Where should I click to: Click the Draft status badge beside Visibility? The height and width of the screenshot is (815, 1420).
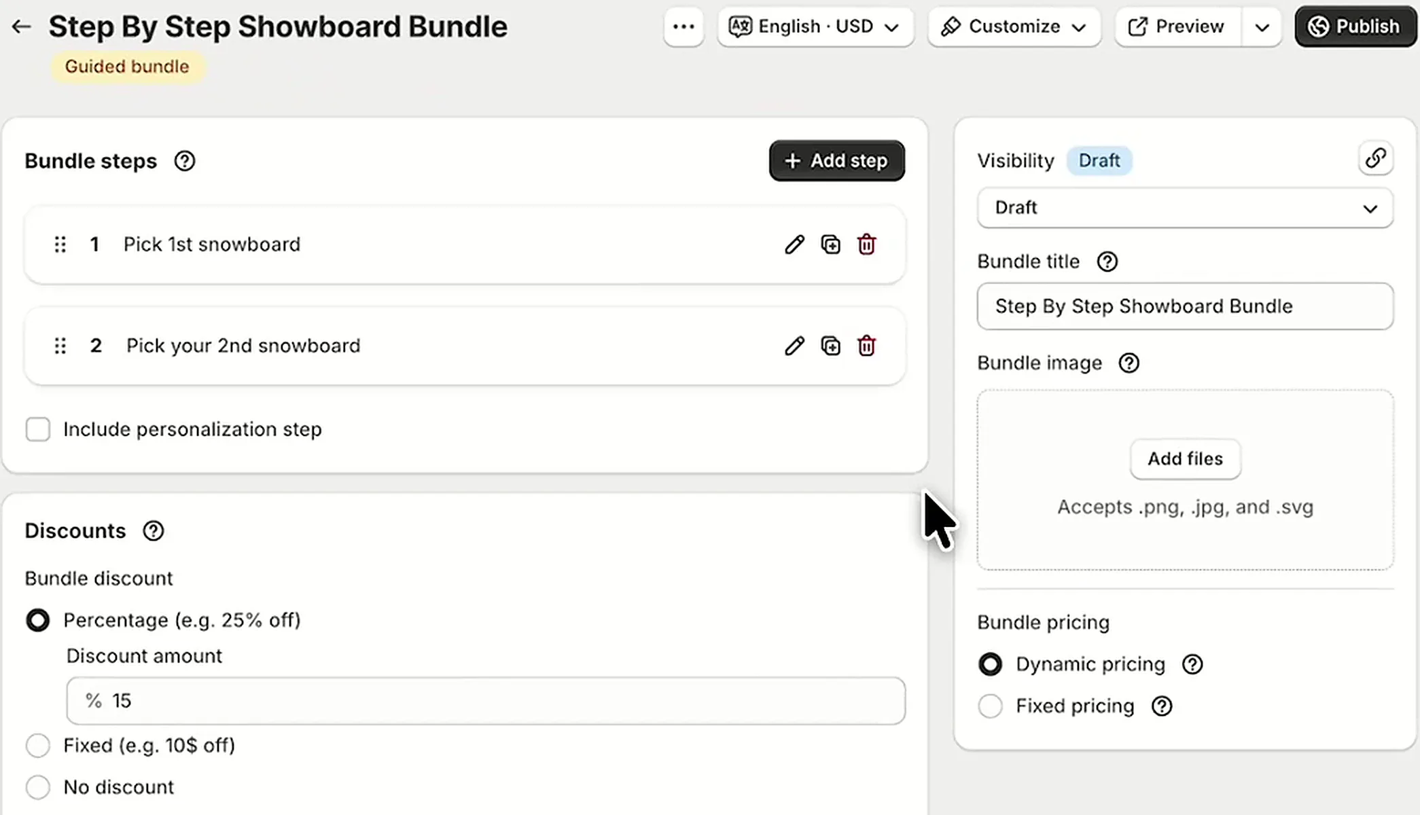point(1099,161)
